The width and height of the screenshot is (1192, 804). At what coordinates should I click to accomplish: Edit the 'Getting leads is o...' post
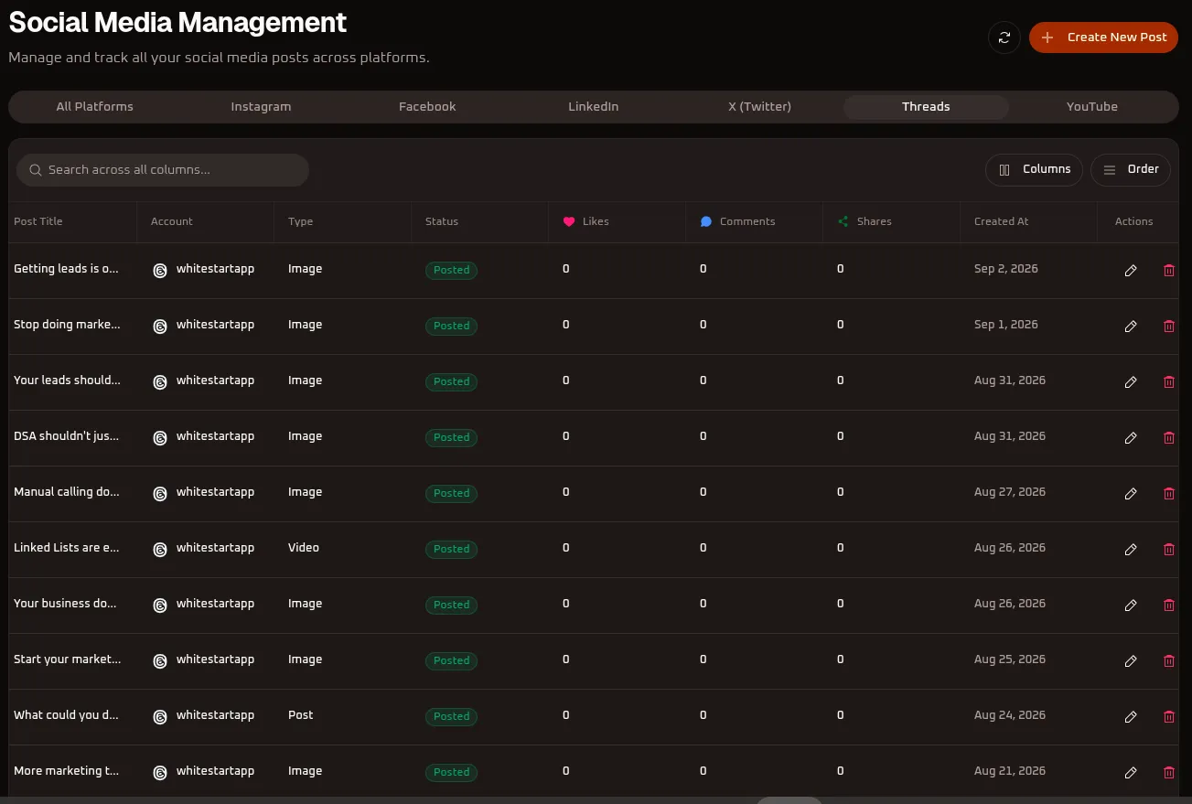[x=1131, y=271]
